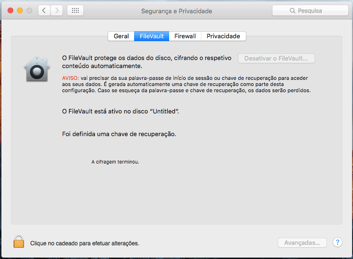The width and height of the screenshot is (353, 259).
Task: Click the "O FileVault protege os dados" description
Action: (x=147, y=62)
